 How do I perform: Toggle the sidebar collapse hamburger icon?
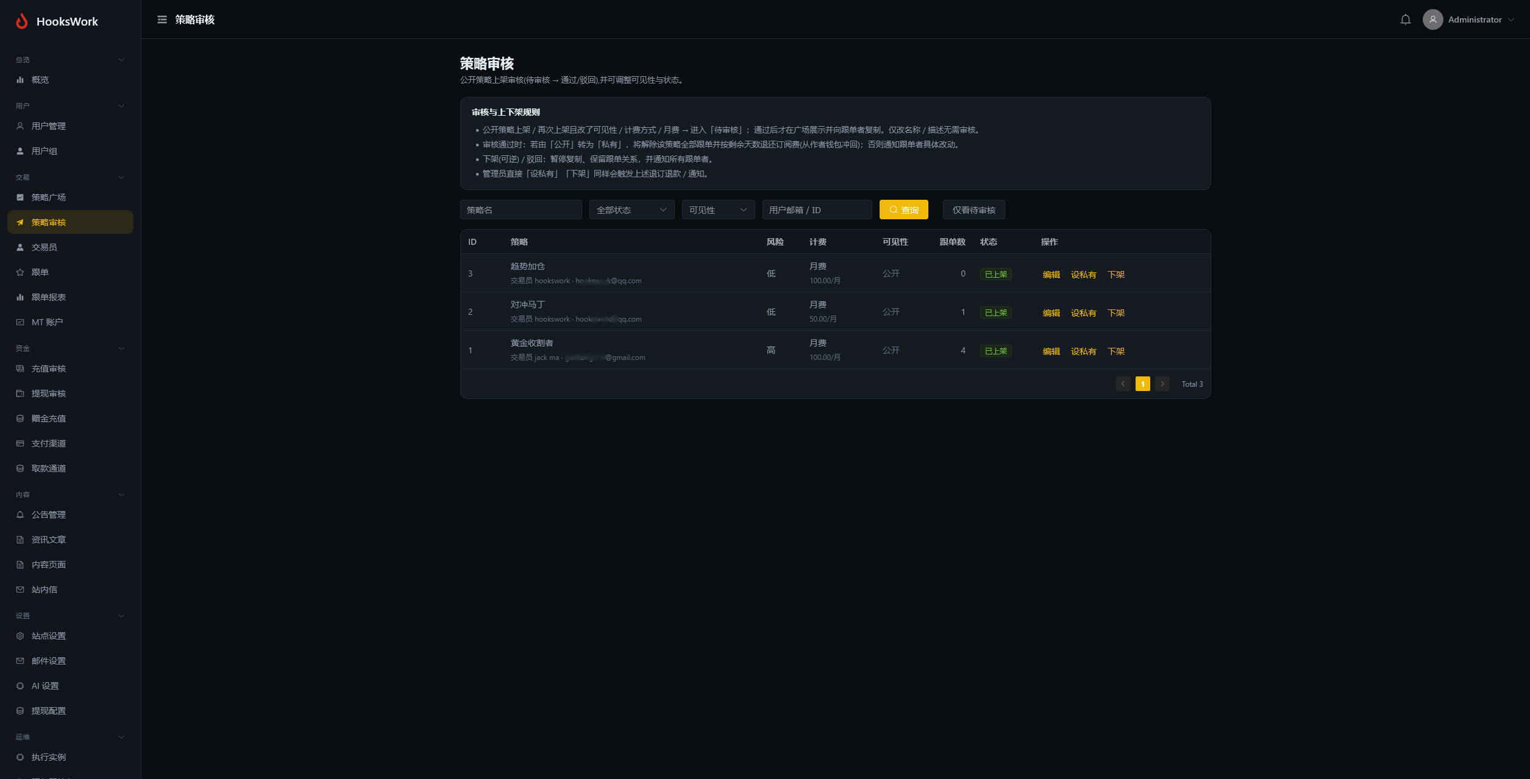tap(162, 19)
